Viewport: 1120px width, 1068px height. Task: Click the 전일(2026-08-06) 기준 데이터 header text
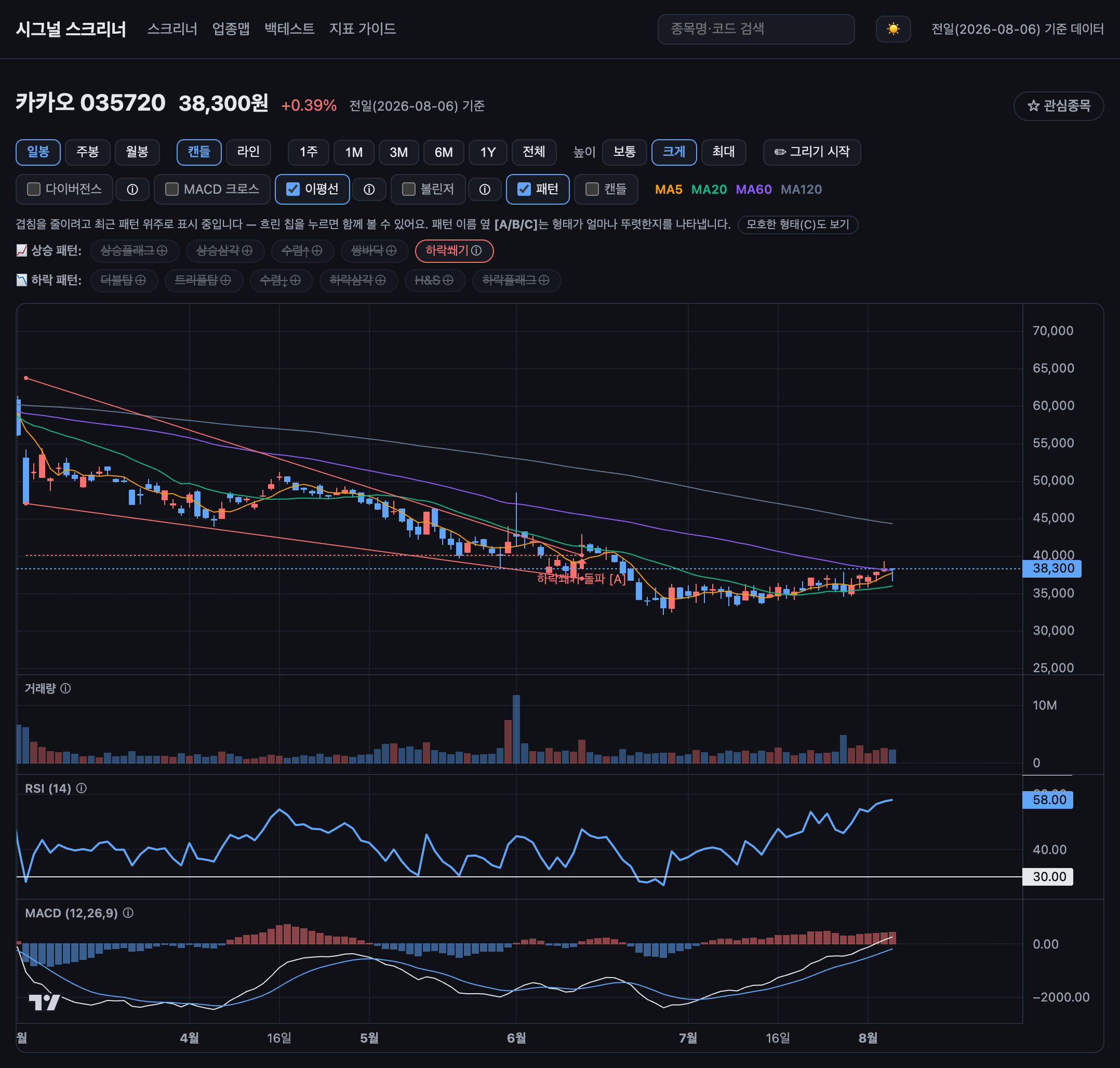pos(1018,29)
